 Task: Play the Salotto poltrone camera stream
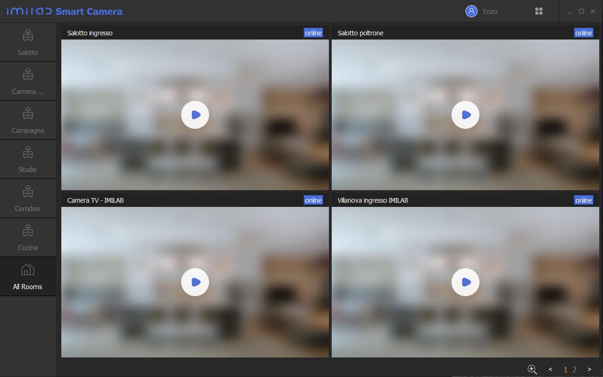click(465, 115)
